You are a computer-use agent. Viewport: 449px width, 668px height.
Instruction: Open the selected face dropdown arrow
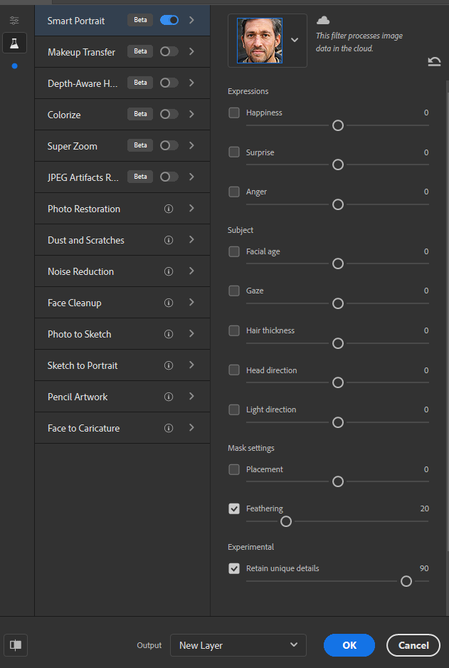[x=295, y=40]
